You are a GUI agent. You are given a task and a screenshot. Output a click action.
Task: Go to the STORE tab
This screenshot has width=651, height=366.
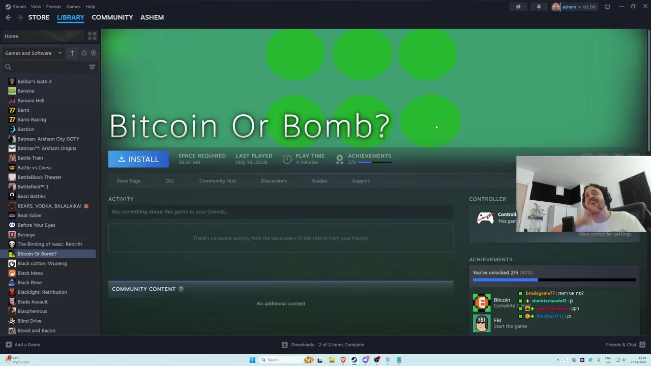[39, 17]
